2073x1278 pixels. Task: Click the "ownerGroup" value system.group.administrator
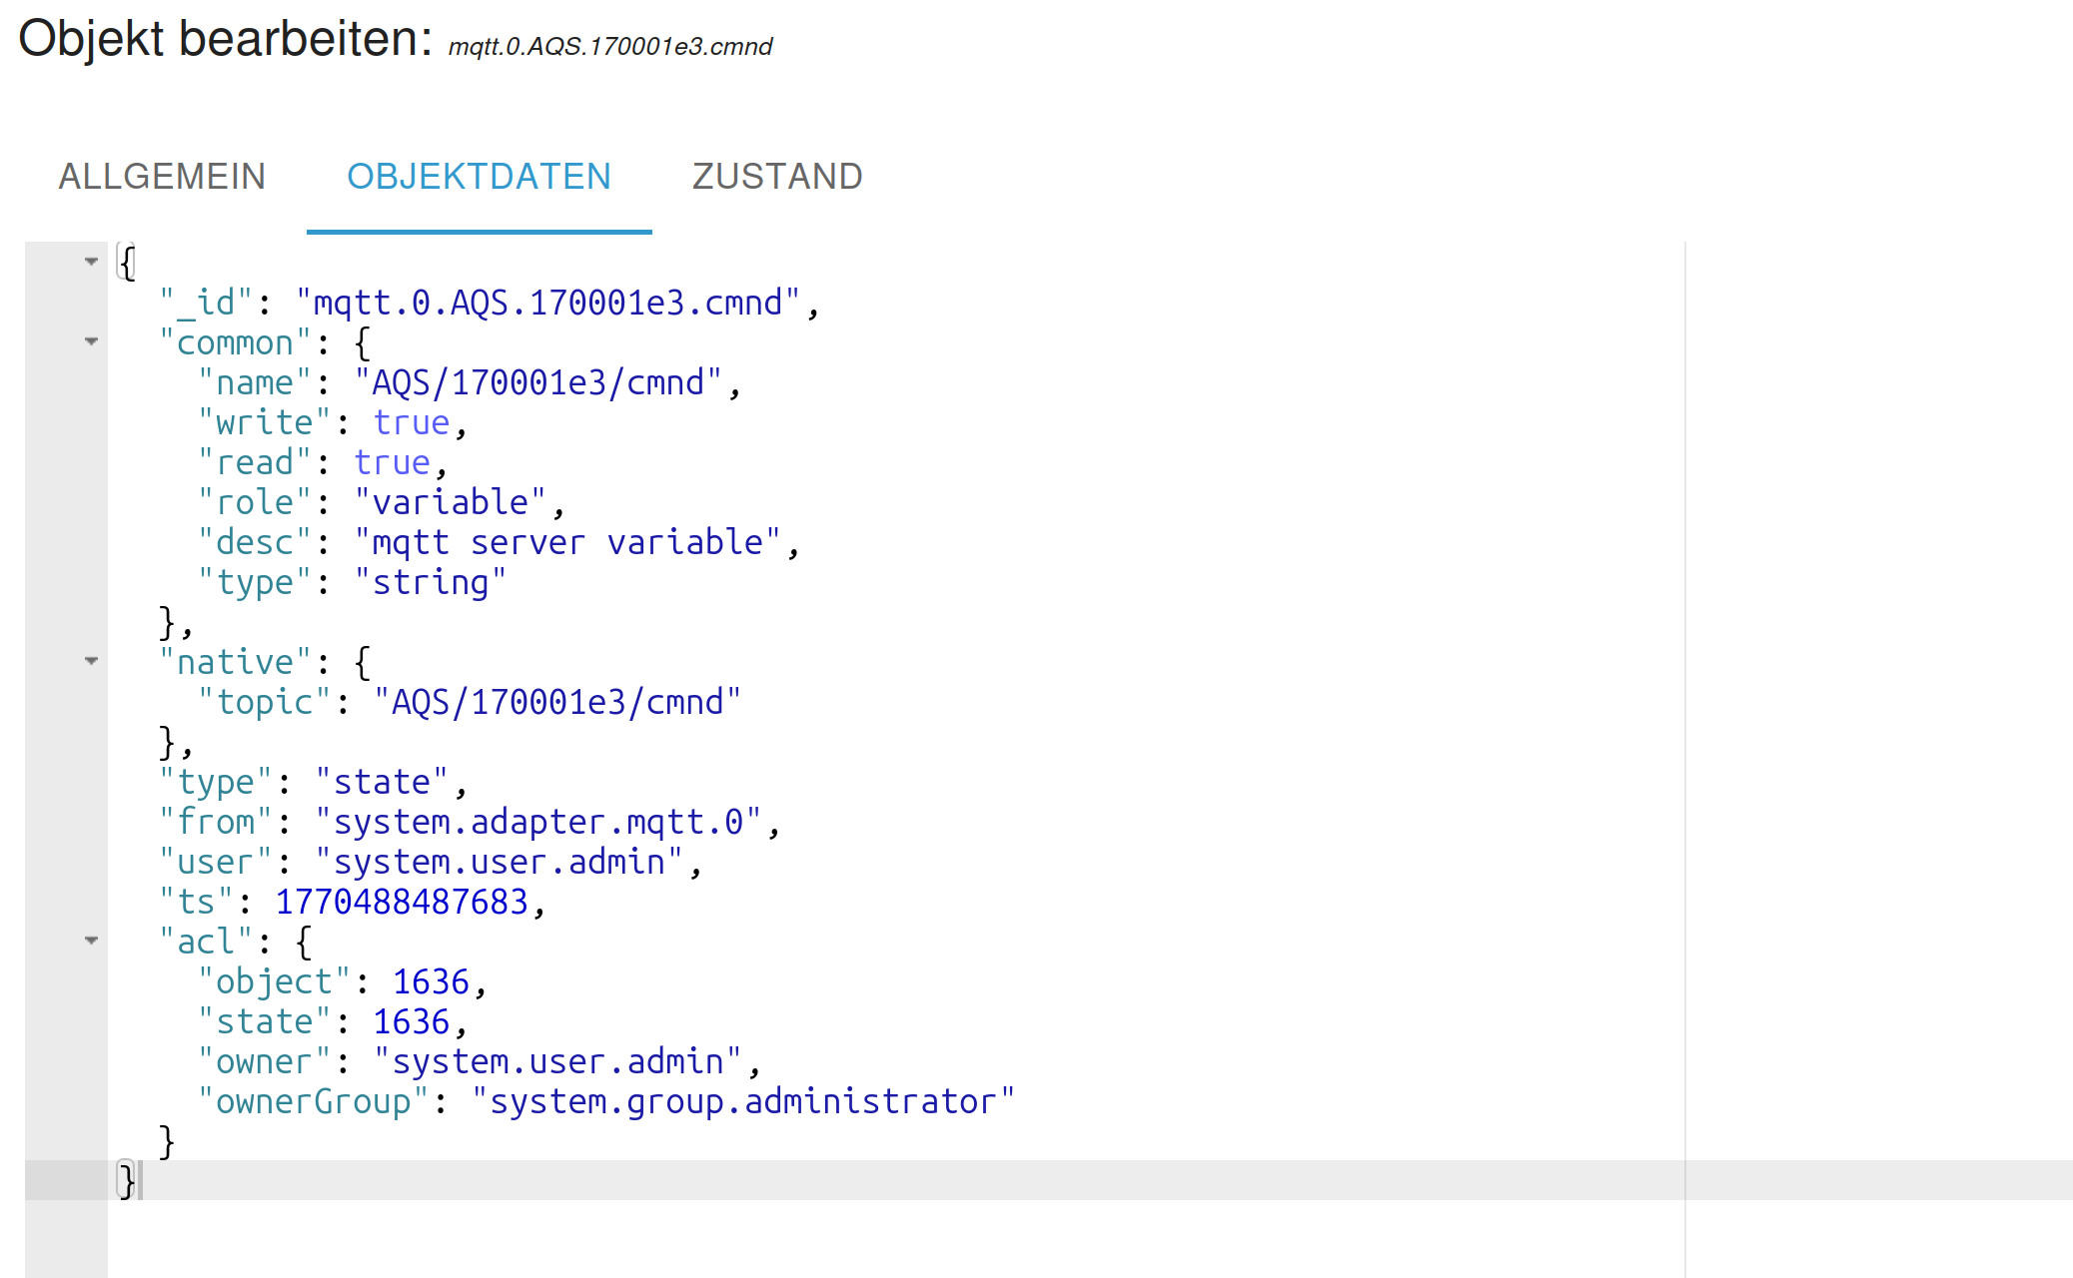click(x=742, y=1102)
